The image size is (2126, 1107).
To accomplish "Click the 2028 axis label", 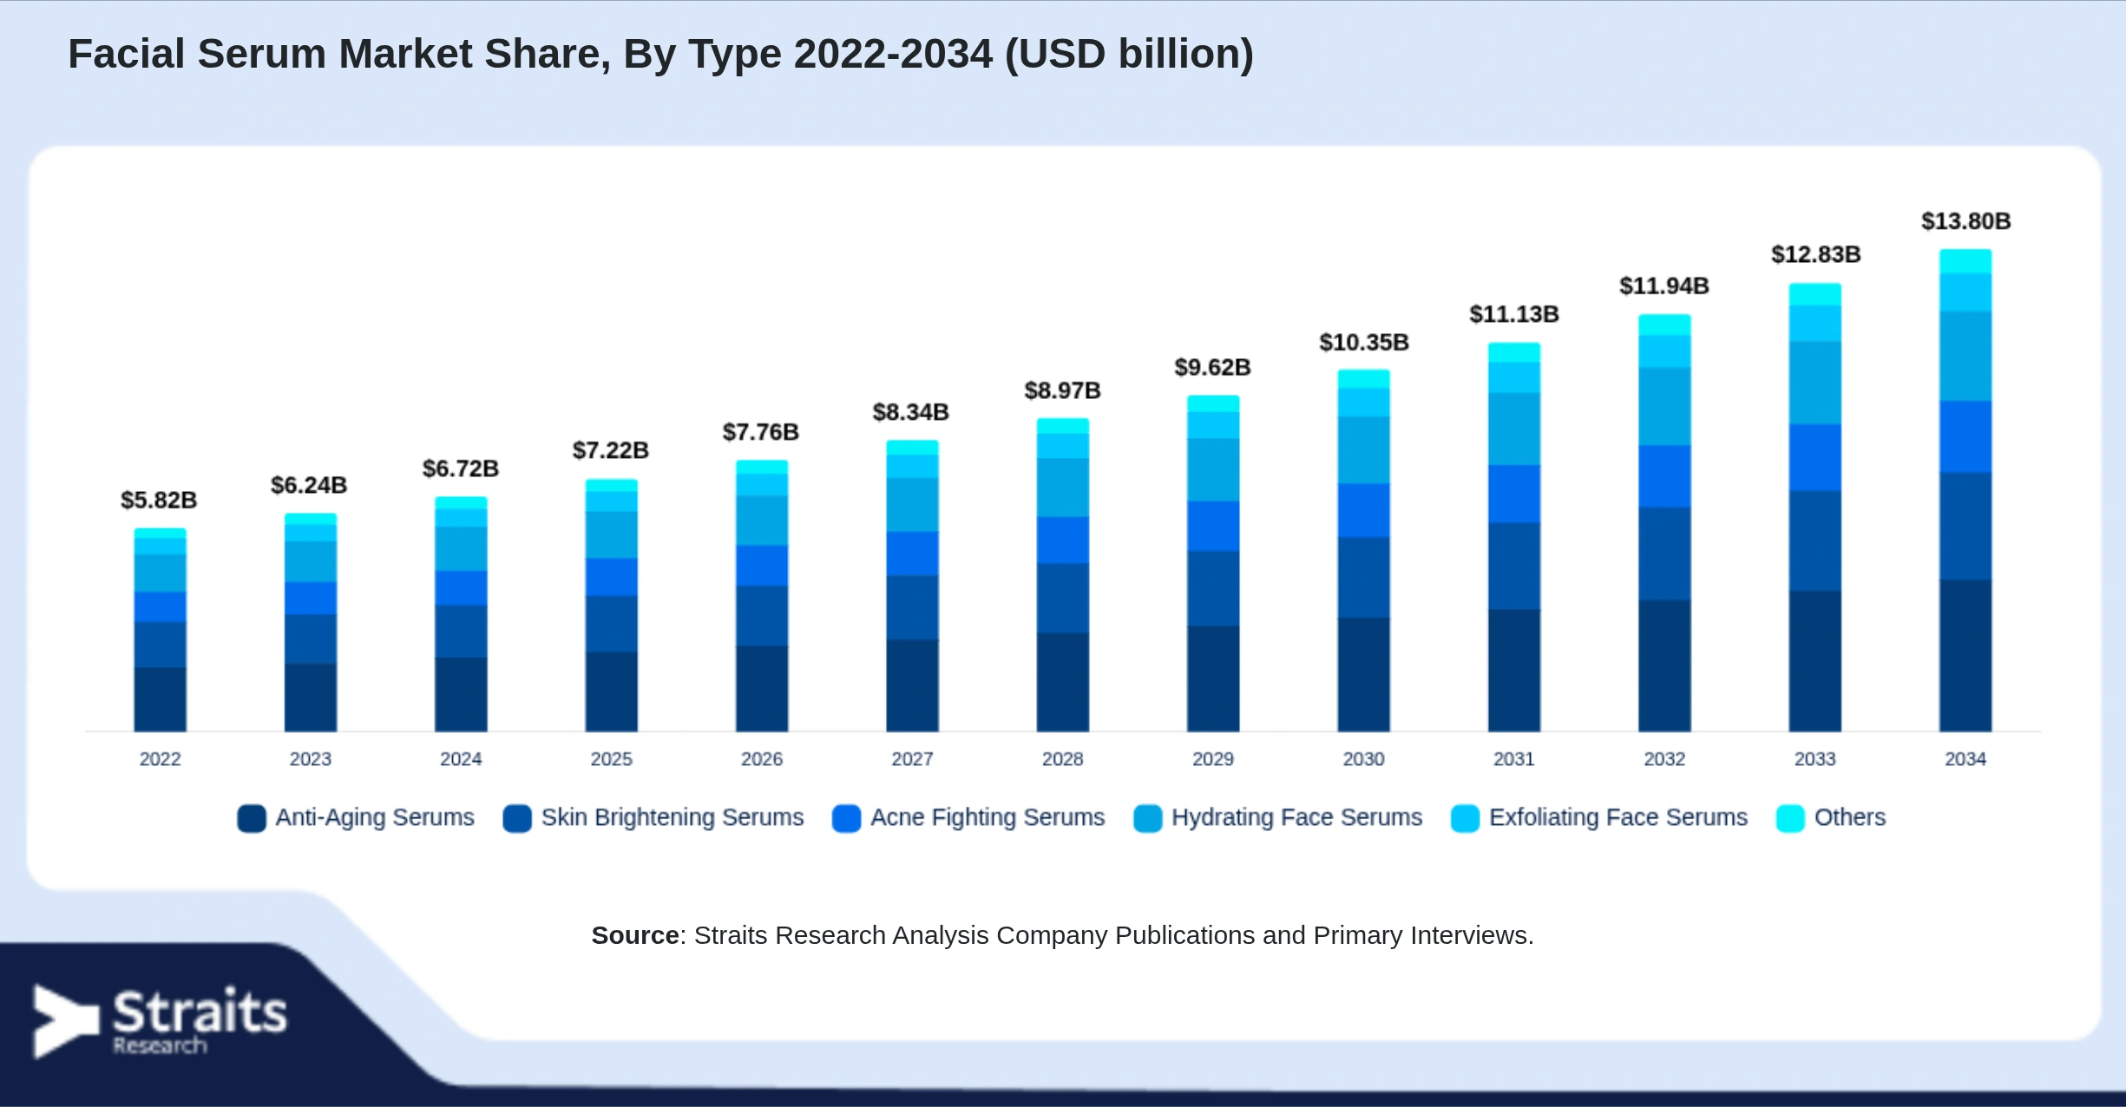I will 1063,759.
